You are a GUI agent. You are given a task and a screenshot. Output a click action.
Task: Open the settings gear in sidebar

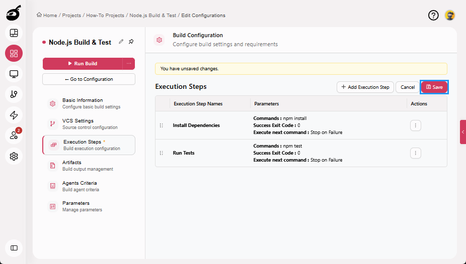(x=14, y=156)
